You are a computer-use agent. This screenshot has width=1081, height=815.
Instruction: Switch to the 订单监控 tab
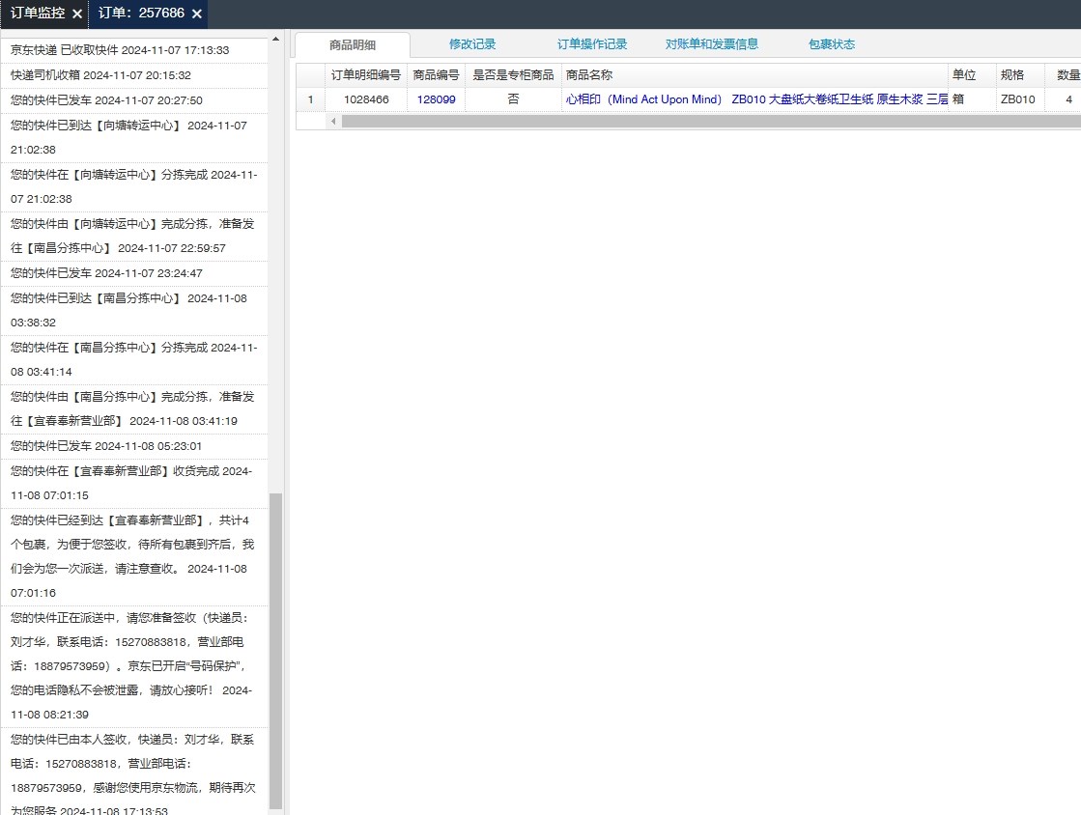[x=38, y=14]
